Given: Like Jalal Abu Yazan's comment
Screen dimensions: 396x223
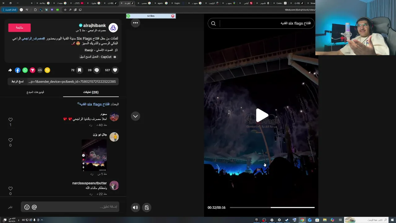Looking at the screenshot, I should click(10, 140).
